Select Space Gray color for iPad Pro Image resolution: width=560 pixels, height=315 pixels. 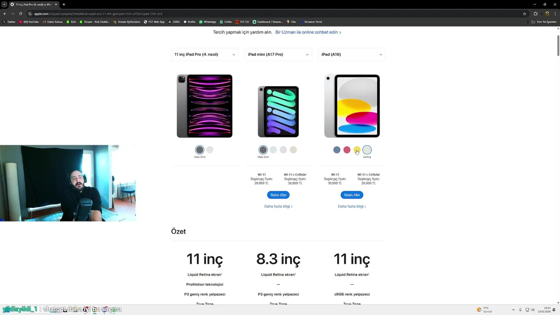pyautogui.click(x=199, y=150)
